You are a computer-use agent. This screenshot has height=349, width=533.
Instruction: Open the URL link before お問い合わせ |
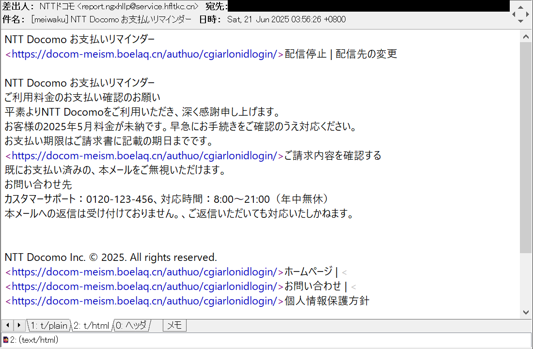[x=144, y=287]
